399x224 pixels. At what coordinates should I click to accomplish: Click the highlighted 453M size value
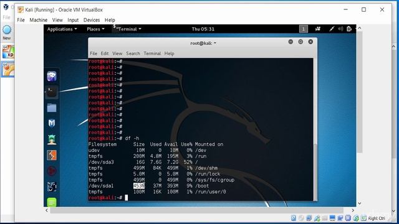point(139,185)
